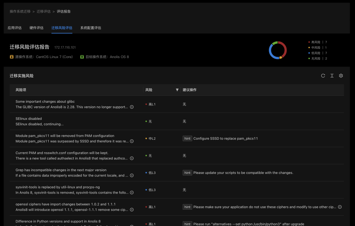
Task: Go to 操作系统迁移 breadcrumb
Action: click(20, 11)
